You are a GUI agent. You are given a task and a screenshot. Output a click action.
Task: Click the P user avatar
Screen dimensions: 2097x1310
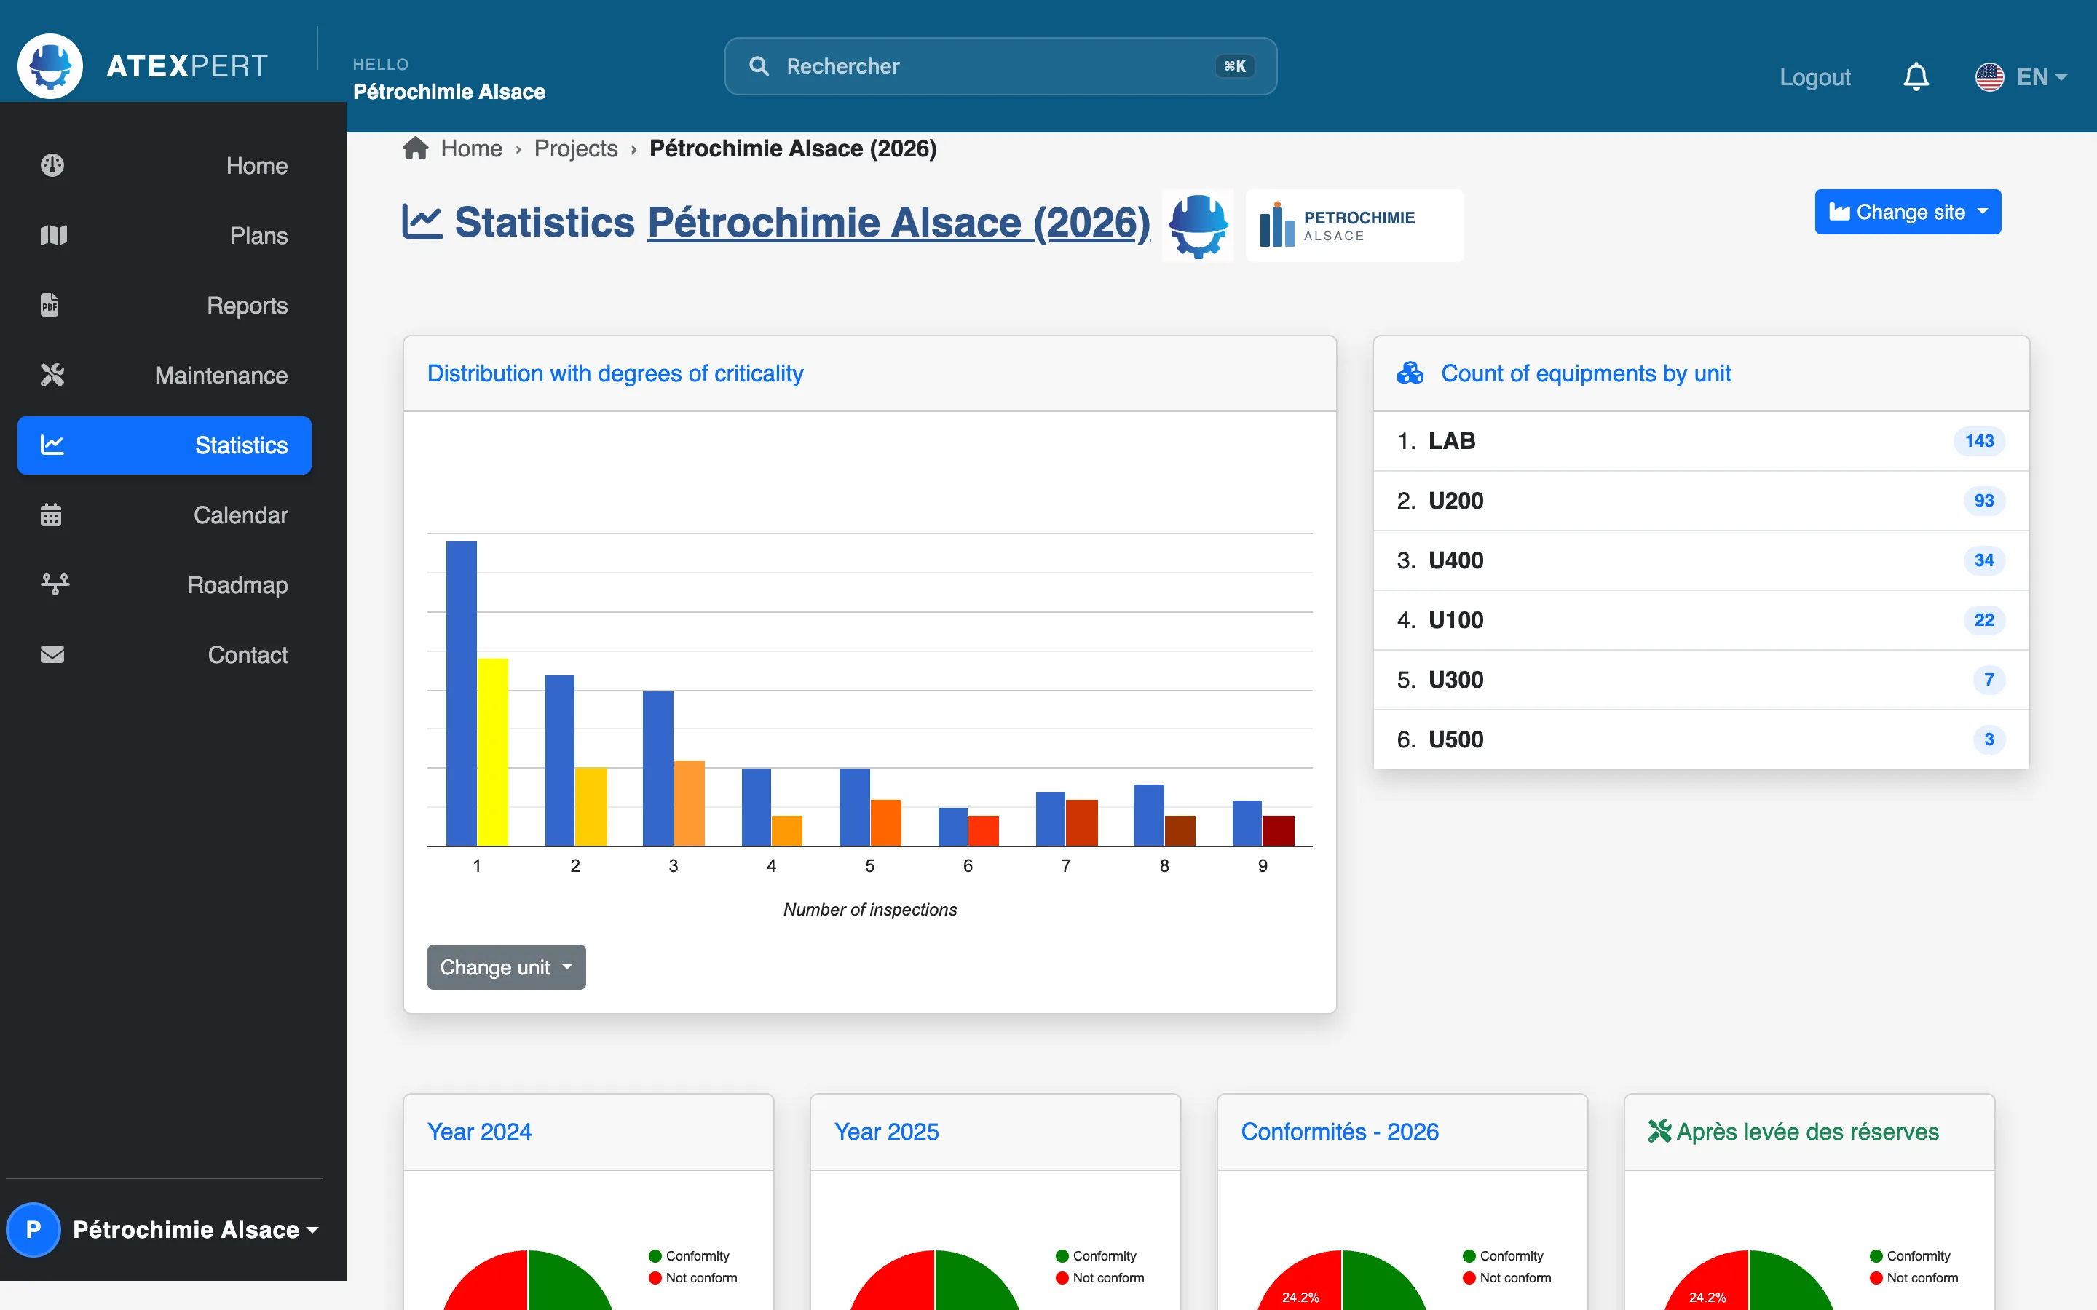[x=33, y=1229]
